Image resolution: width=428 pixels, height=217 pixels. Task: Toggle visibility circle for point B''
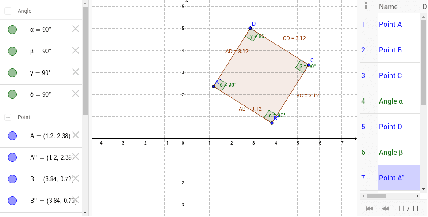[x=12, y=201]
